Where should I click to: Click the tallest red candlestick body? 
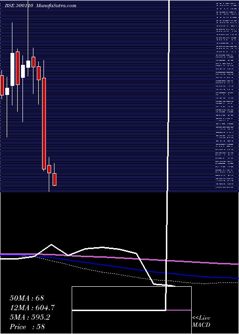coord(44,124)
